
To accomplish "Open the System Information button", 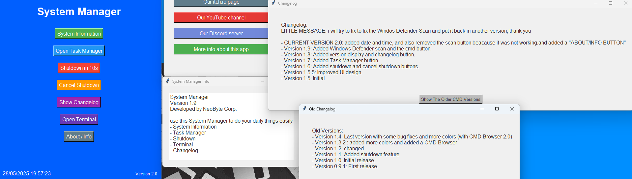I will (x=79, y=34).
